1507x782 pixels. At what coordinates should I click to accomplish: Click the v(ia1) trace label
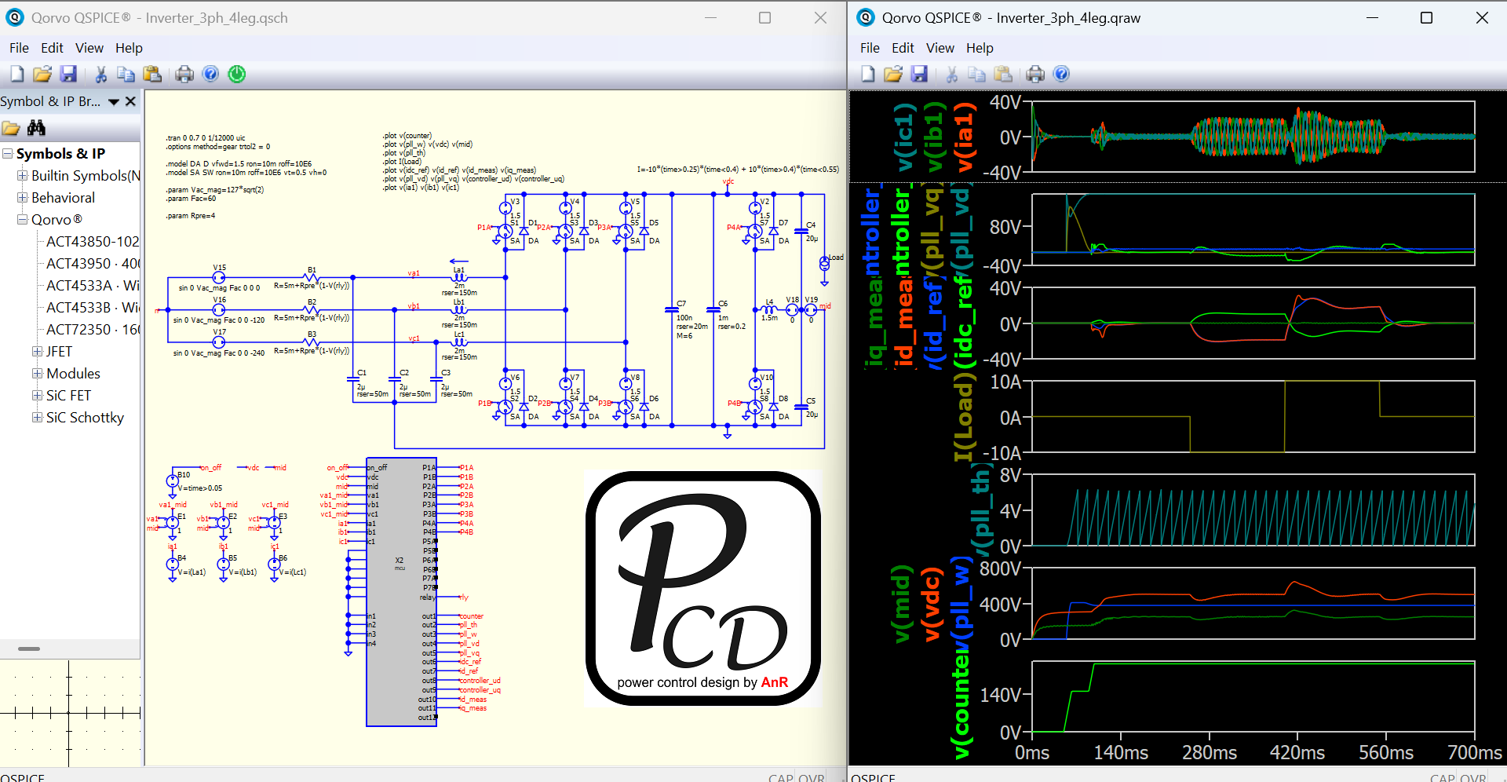coord(964,137)
